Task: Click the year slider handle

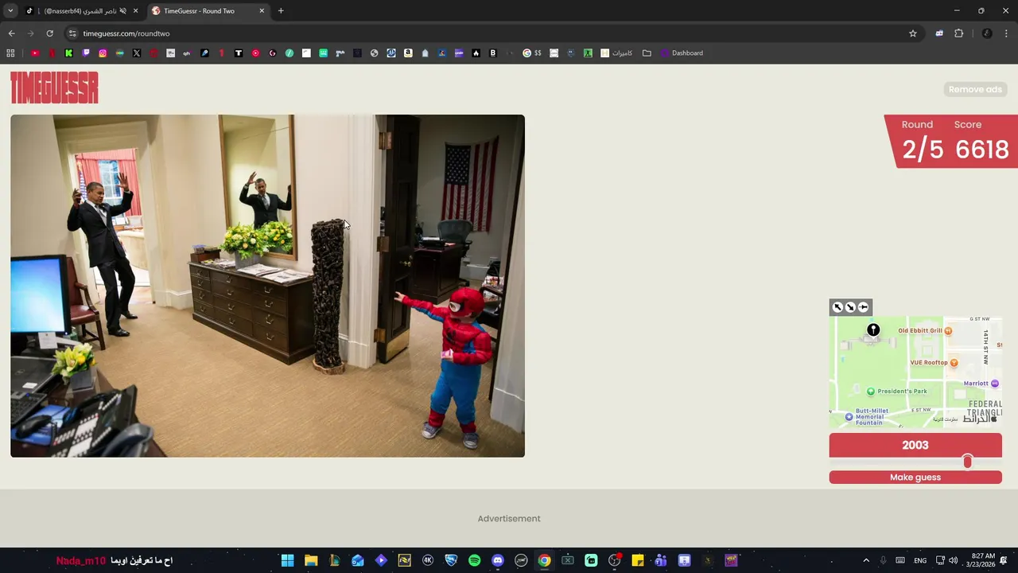Action: pos(967,462)
